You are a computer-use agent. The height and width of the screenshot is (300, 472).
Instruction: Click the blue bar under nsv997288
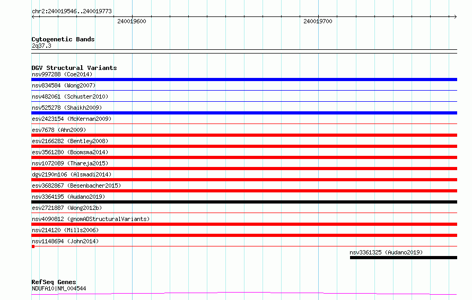pos(244,80)
